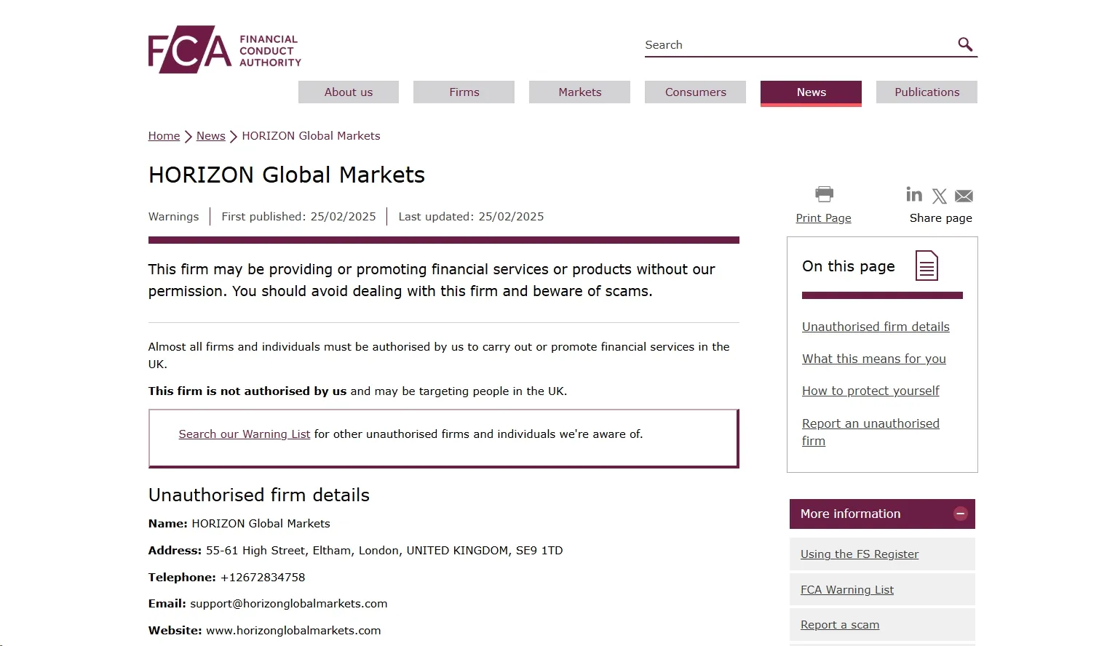Screen dimensions: 1099x646
Task: Jump to How to protect yourself
Action: coord(870,391)
